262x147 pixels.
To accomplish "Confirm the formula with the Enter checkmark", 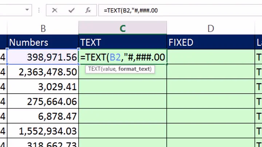I will click(71, 10).
